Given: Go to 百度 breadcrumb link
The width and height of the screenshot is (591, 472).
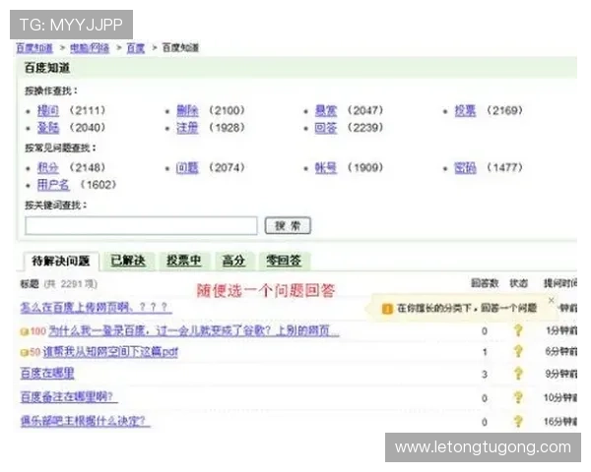Looking at the screenshot, I should [135, 48].
